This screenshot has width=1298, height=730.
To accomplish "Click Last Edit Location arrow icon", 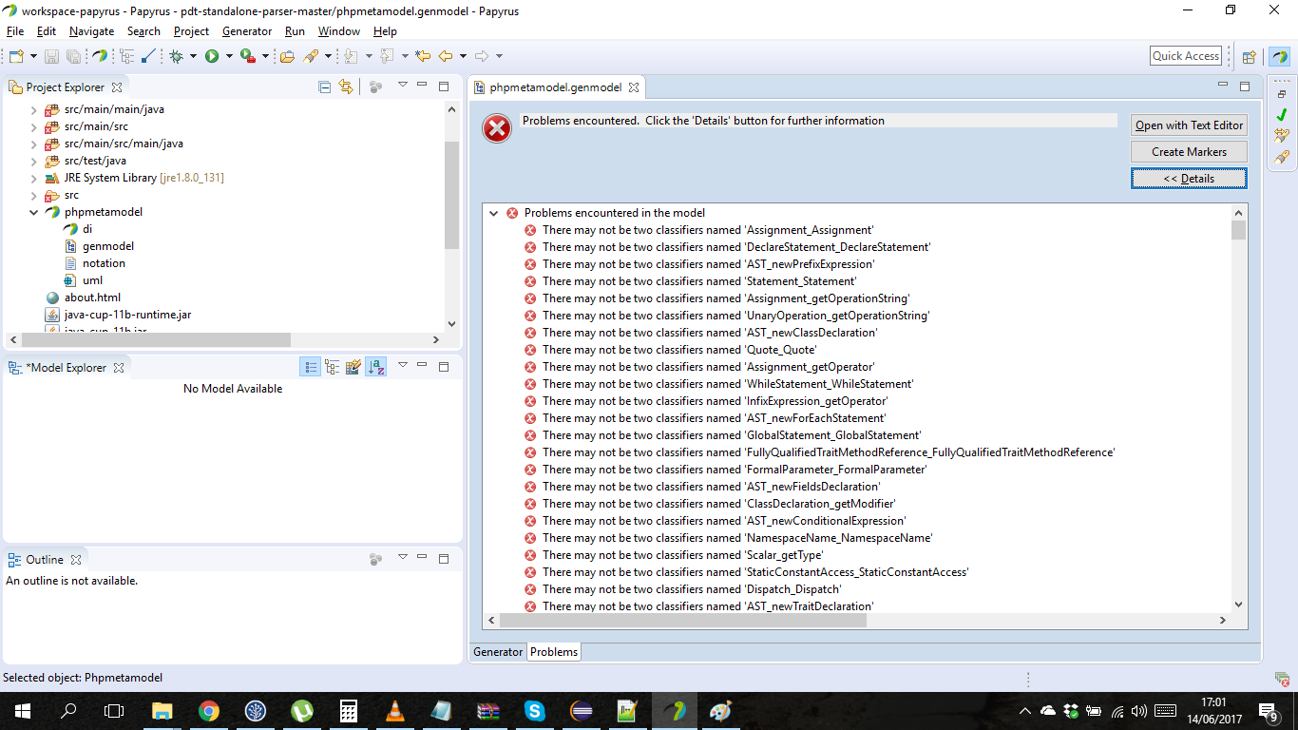I will click(423, 56).
